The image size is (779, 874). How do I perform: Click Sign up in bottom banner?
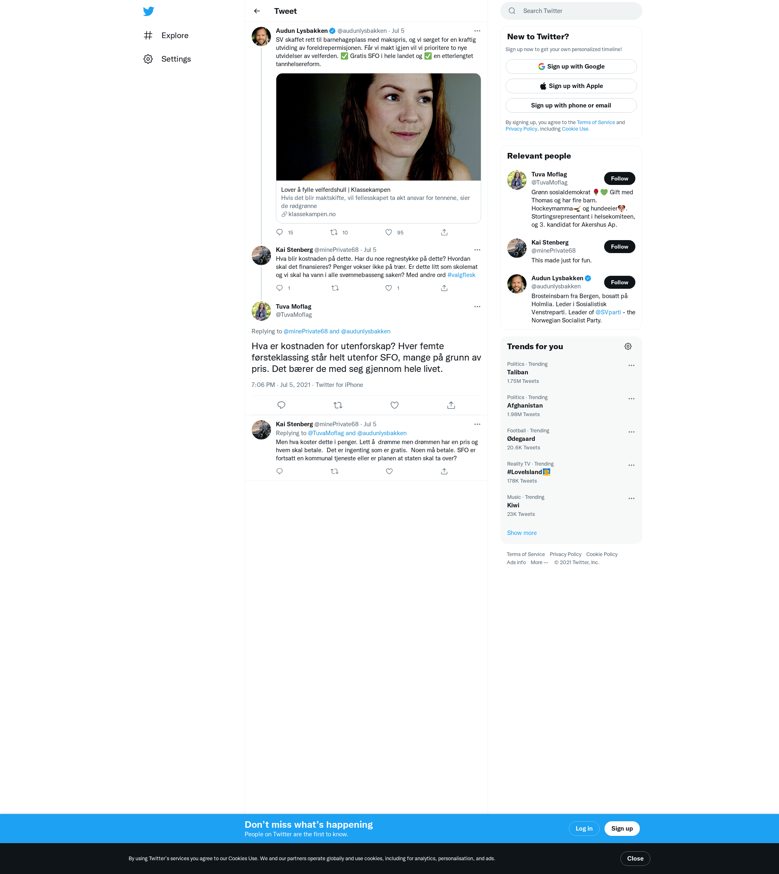click(622, 828)
